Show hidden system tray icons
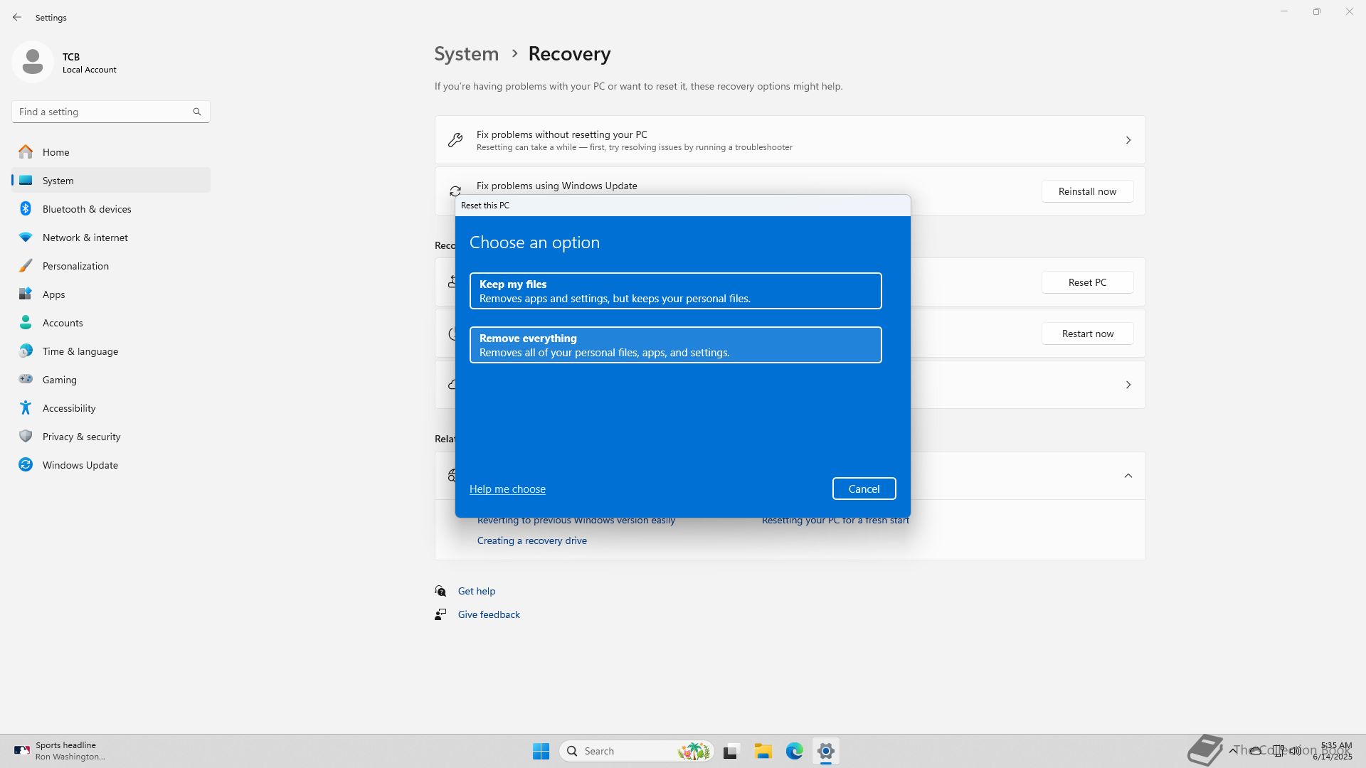Screen dimensions: 1366x768 tap(1232, 751)
